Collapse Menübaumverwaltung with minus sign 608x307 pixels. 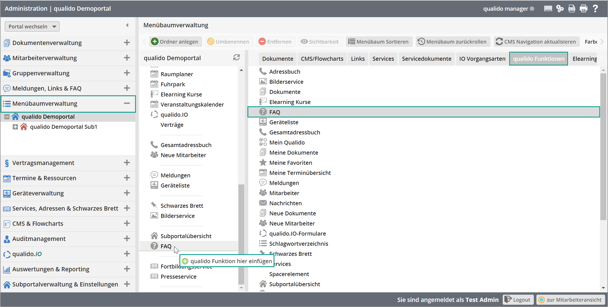pos(127,103)
